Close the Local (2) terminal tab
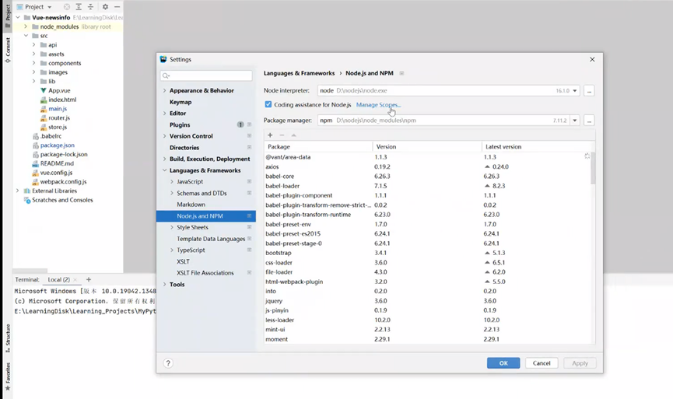 tap(75, 280)
